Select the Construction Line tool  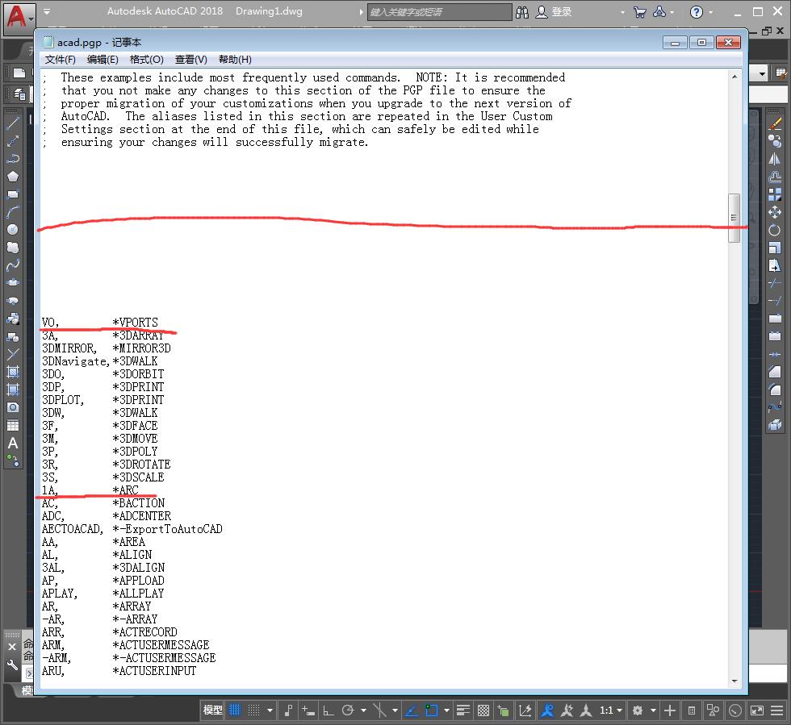coord(13,140)
